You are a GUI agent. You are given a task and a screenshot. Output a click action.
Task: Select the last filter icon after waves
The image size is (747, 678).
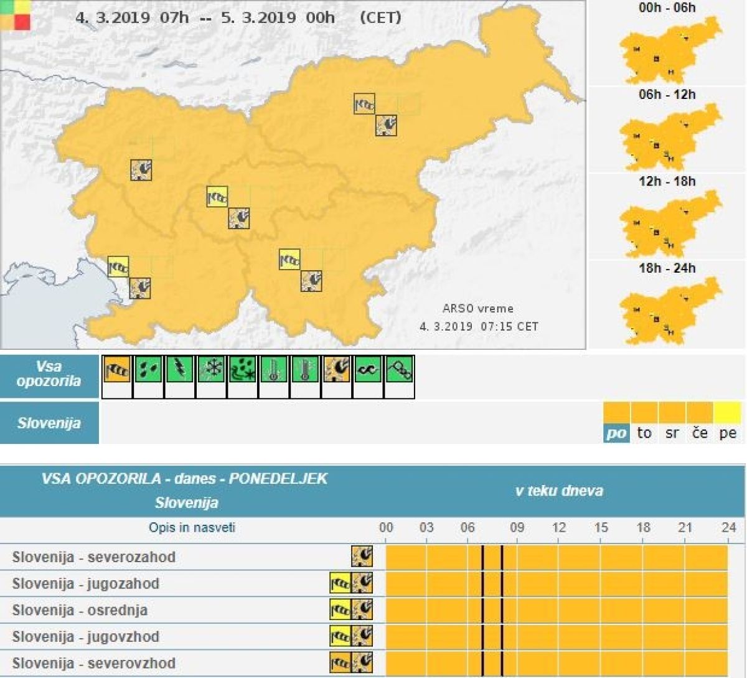tap(399, 369)
